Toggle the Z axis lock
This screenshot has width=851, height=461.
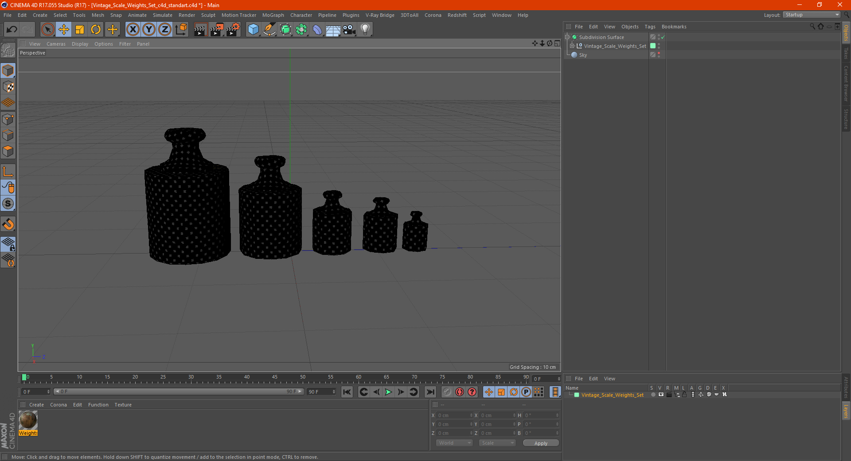tap(165, 30)
